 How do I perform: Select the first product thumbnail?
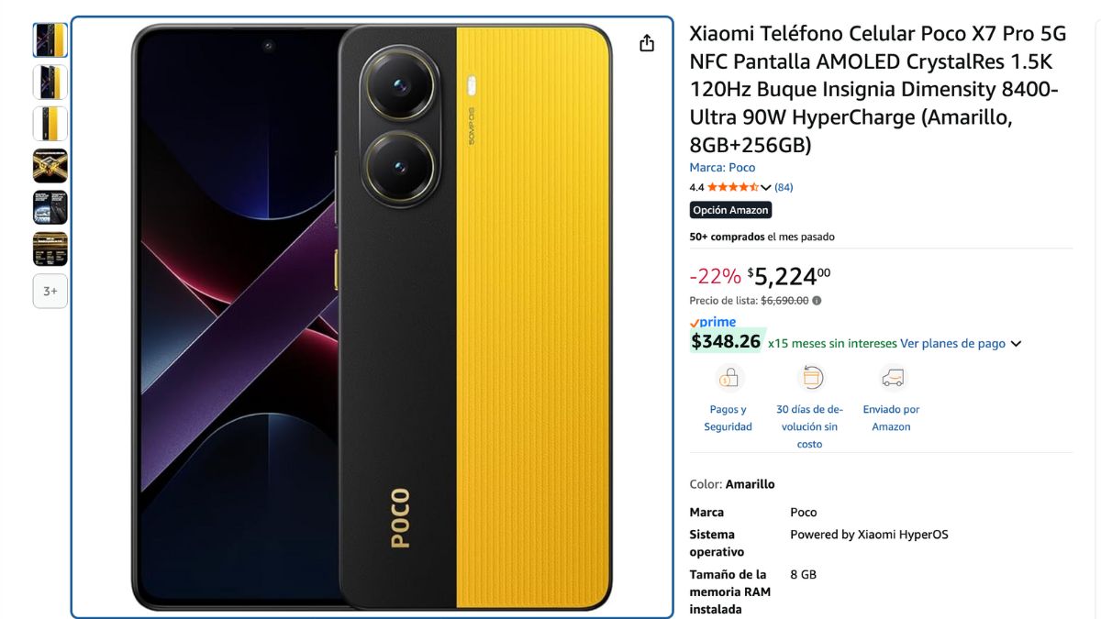coord(50,40)
